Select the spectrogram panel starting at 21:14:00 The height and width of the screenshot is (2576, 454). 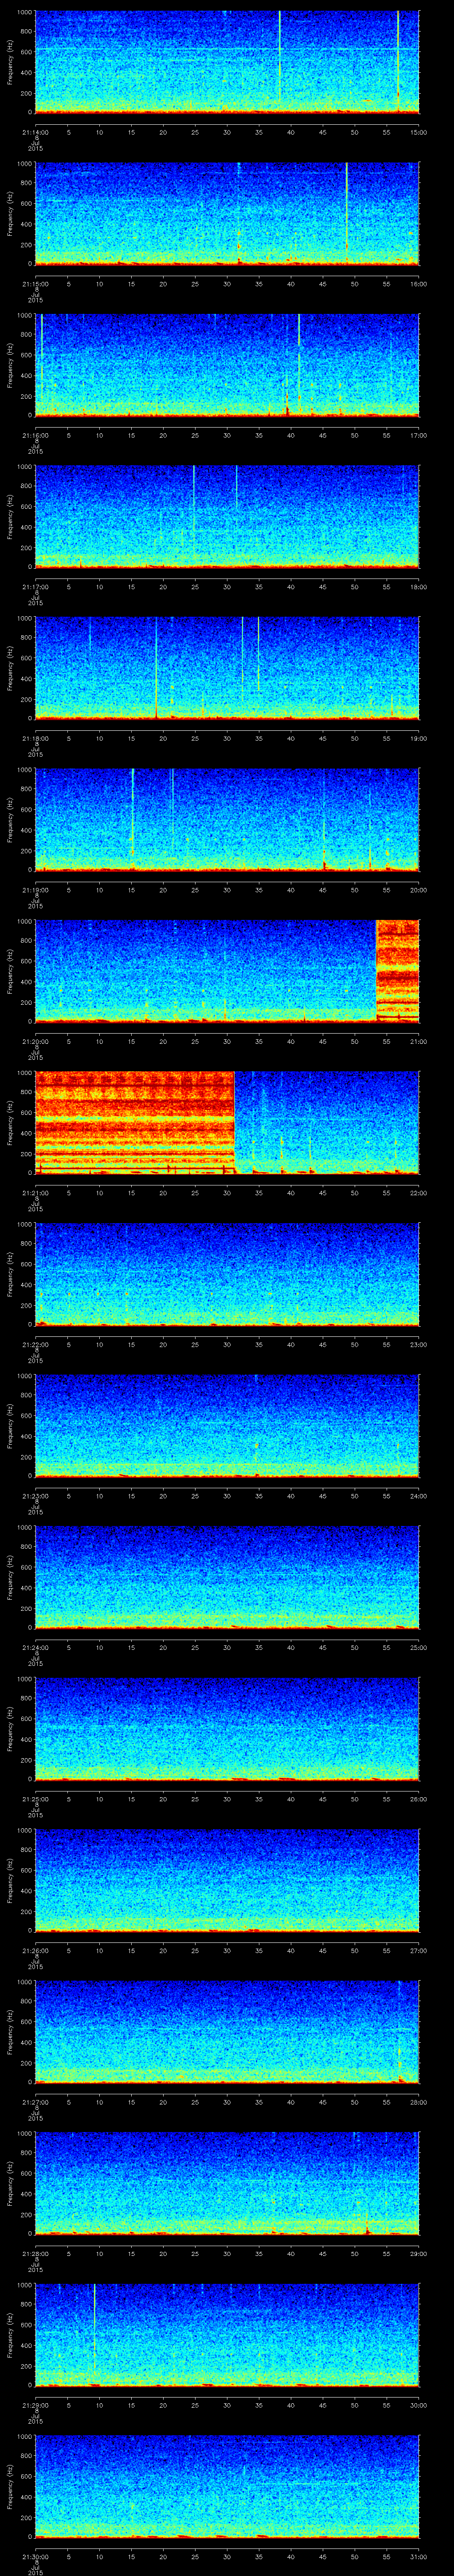(x=227, y=62)
